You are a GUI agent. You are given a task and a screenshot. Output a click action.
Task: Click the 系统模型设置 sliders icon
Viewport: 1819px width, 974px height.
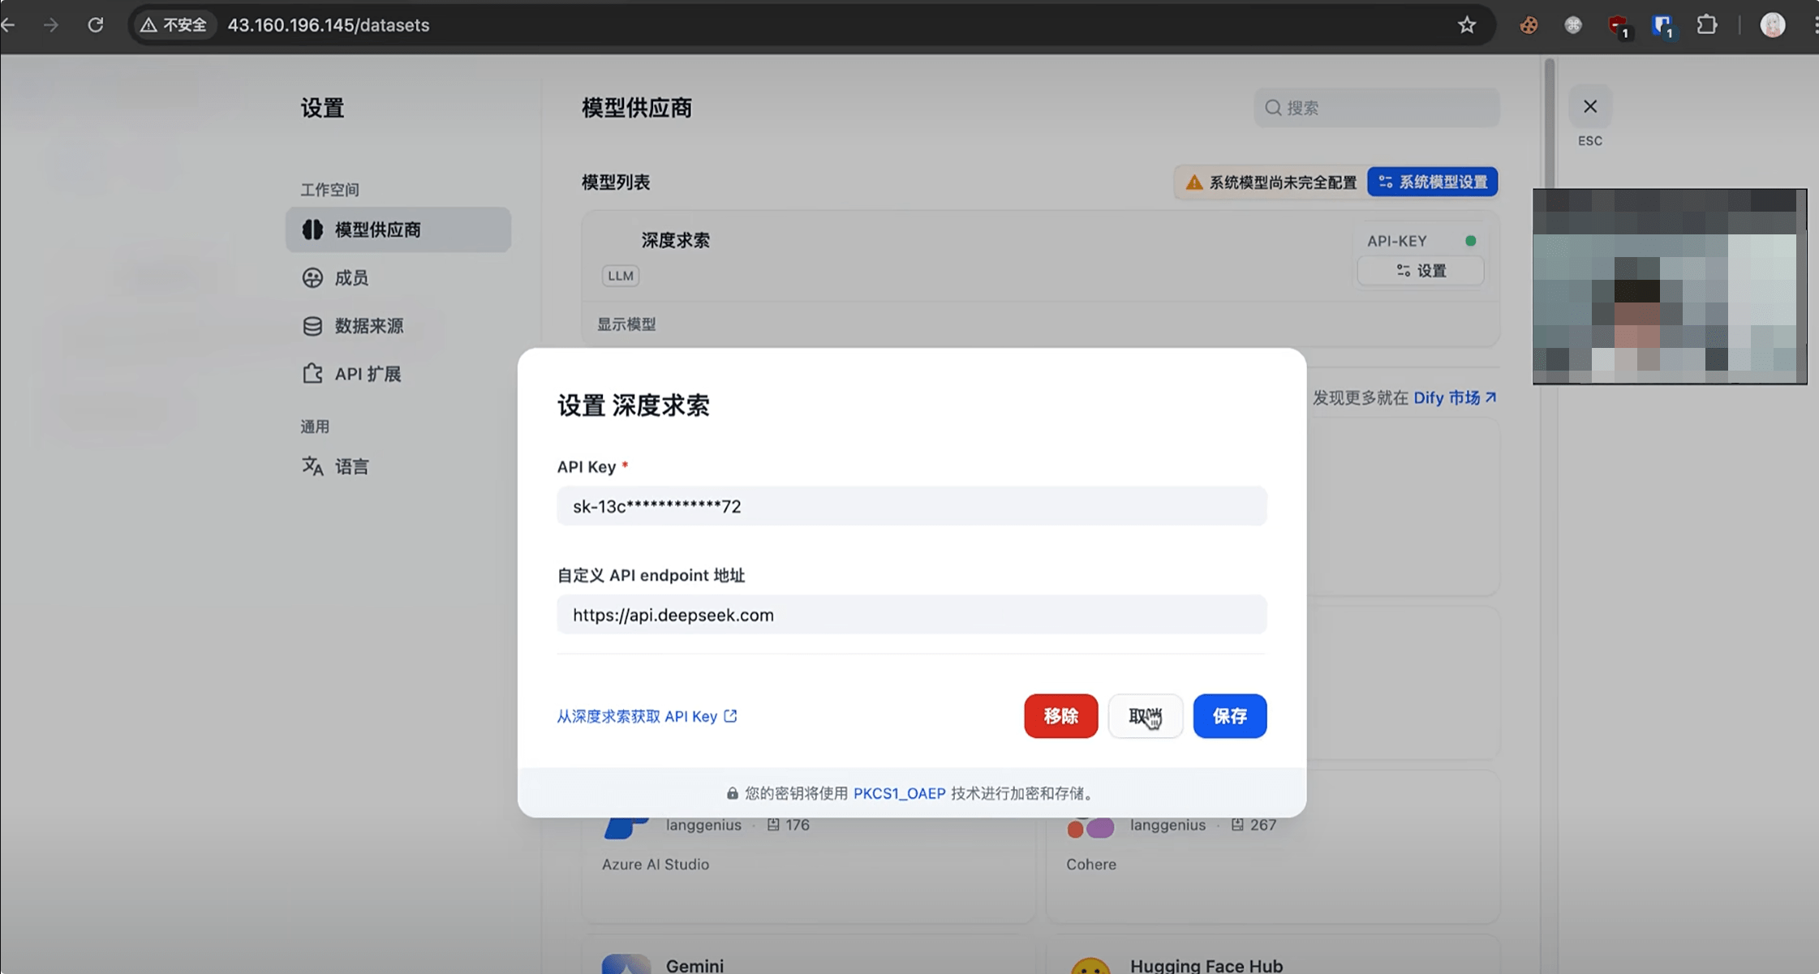[1385, 182]
